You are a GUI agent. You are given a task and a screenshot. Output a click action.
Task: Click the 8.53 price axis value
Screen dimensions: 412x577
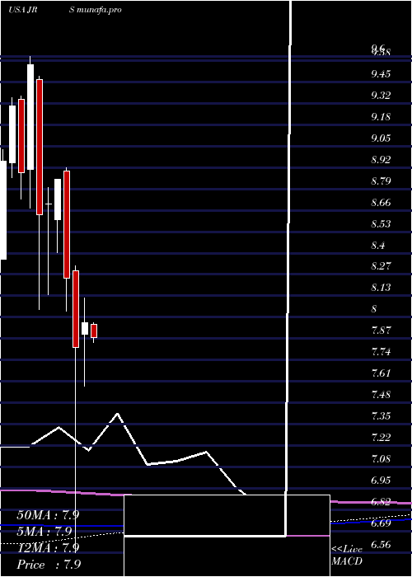(381, 223)
